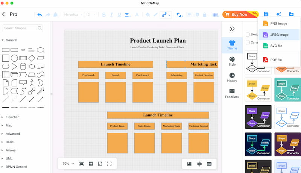Toggle italic formatting
Image resolution: width=301 pixels, height=173 pixels.
click(x=111, y=15)
